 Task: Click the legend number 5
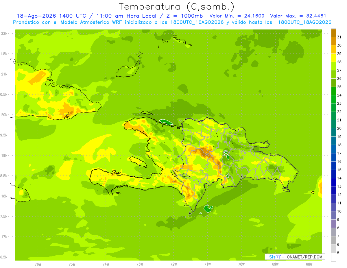[338, 253]
